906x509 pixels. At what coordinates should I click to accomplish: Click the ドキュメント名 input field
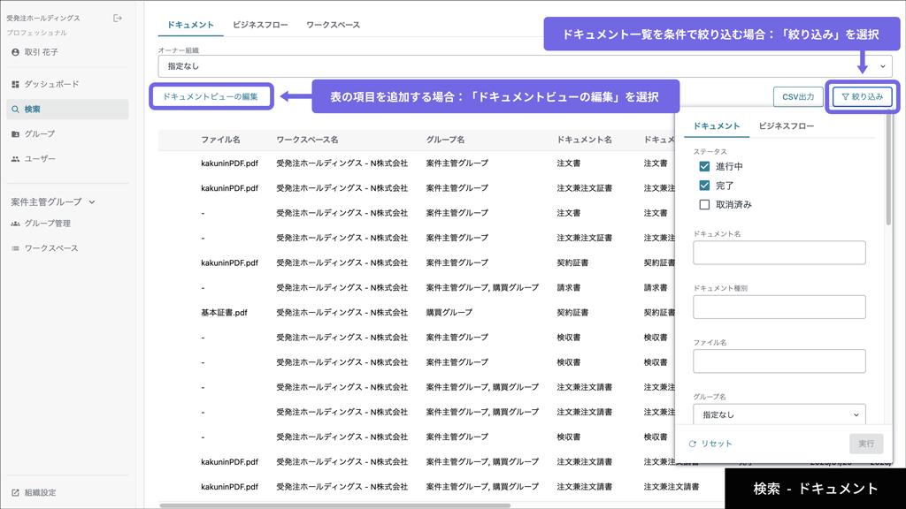[x=779, y=253]
